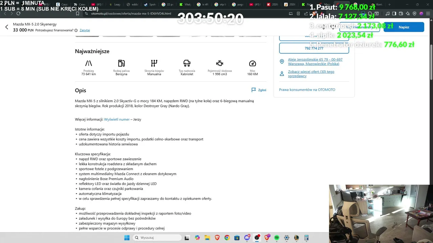Viewport: 433px width, 243px height.
Task: Open the playlist music note icon
Action: pos(388,13)
